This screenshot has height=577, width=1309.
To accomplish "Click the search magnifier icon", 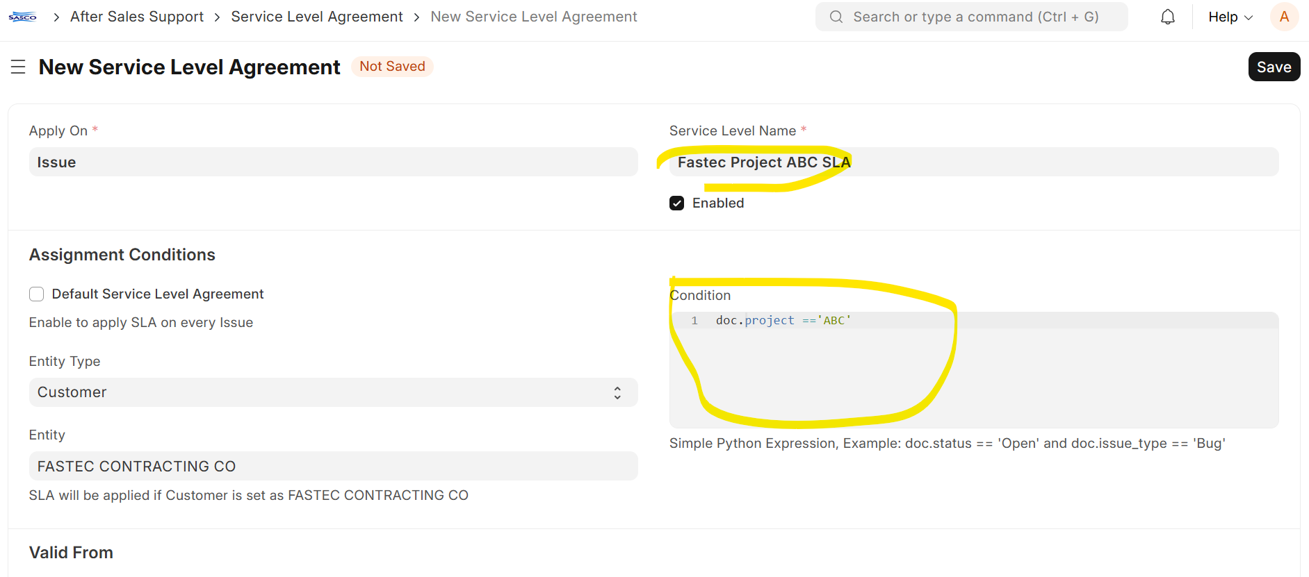I will tap(836, 17).
